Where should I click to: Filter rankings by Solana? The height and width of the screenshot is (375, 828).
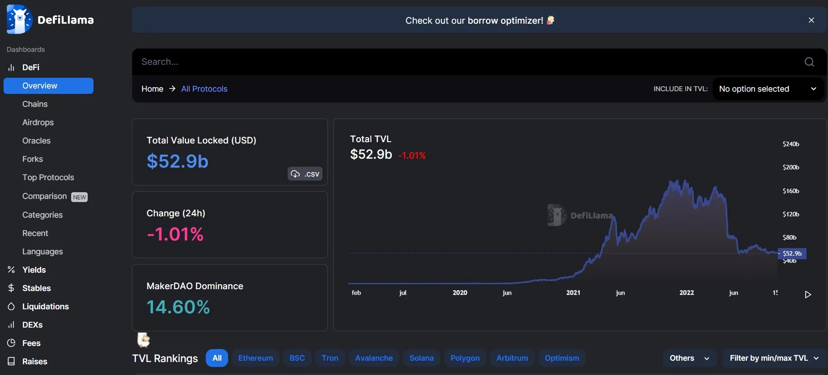click(421, 358)
